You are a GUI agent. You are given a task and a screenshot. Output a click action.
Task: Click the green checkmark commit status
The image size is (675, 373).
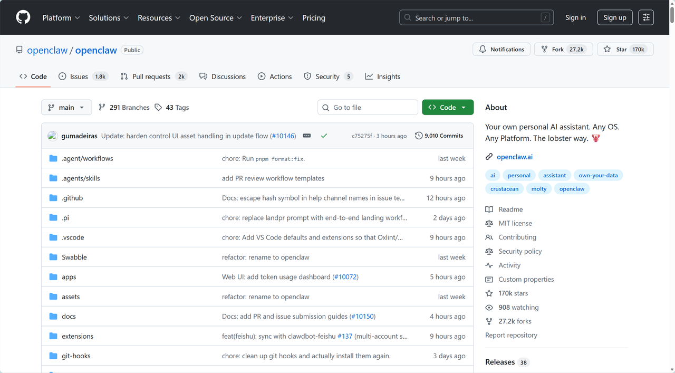coord(324,136)
